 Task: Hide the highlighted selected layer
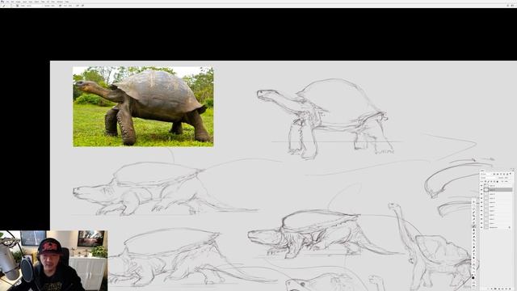point(481,190)
